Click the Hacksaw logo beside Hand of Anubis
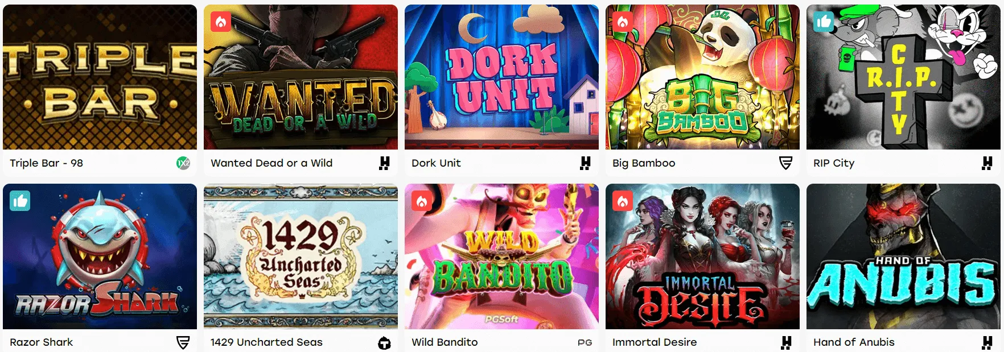 pos(987,342)
